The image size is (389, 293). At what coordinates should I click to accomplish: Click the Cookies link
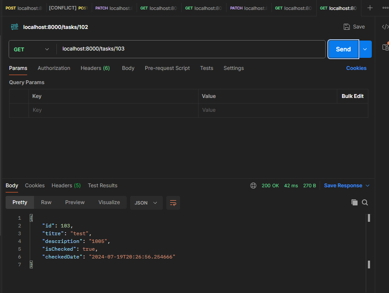[x=356, y=68]
